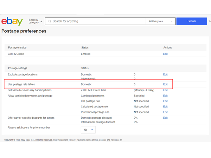
Task: Select Use postage rate tables label
Action: pyautogui.click(x=21, y=84)
